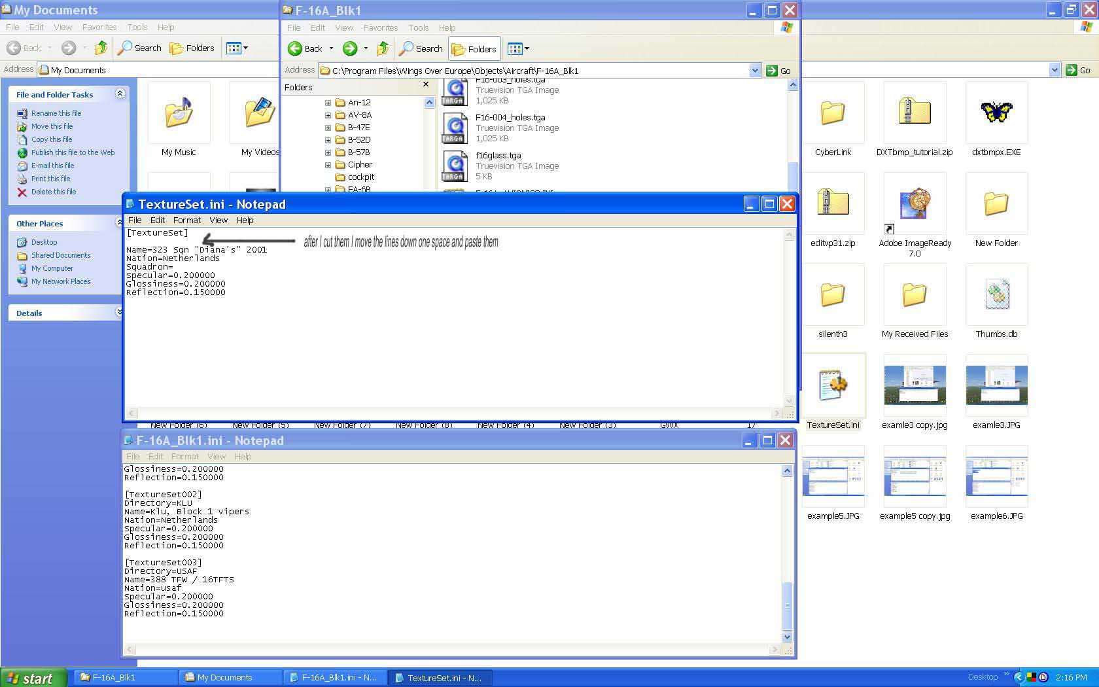
Task: Select the silenth3 folder icon
Action: pos(833,294)
